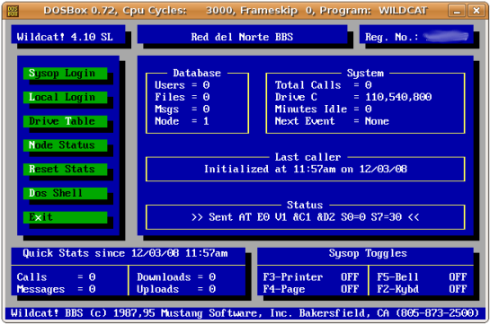Launch the Dos Shell option

[x=66, y=193]
